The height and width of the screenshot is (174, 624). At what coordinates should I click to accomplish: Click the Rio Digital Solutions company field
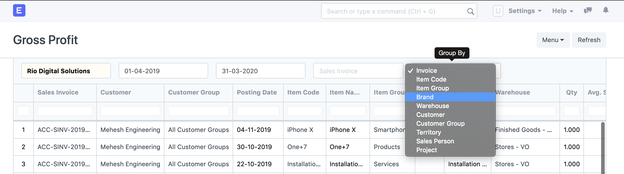click(66, 71)
